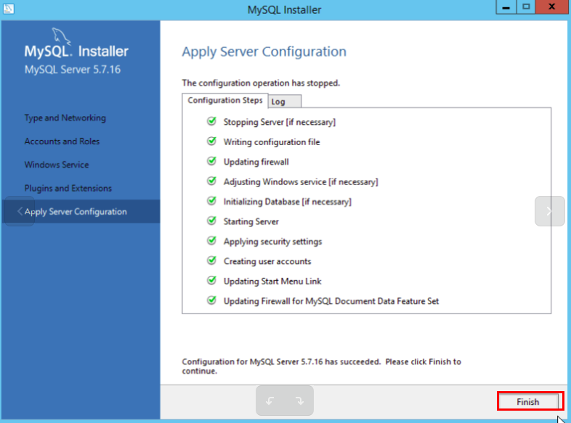The height and width of the screenshot is (423, 571).
Task: Click 'Stopping Server [if necessary]' step text
Action: point(280,122)
